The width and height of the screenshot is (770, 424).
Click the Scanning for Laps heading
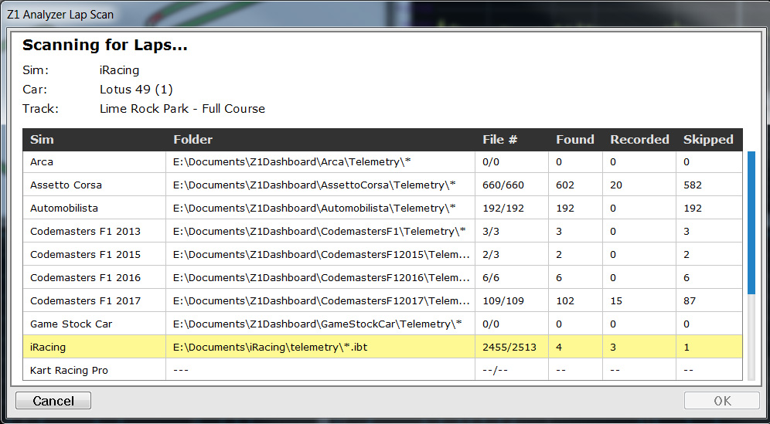point(104,45)
